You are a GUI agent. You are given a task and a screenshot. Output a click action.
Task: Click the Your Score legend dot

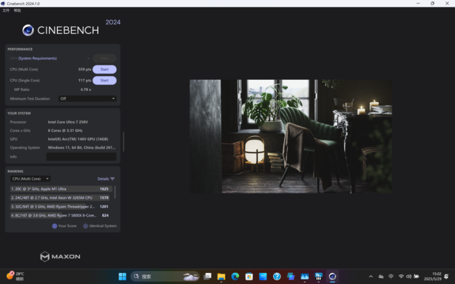(x=55, y=226)
